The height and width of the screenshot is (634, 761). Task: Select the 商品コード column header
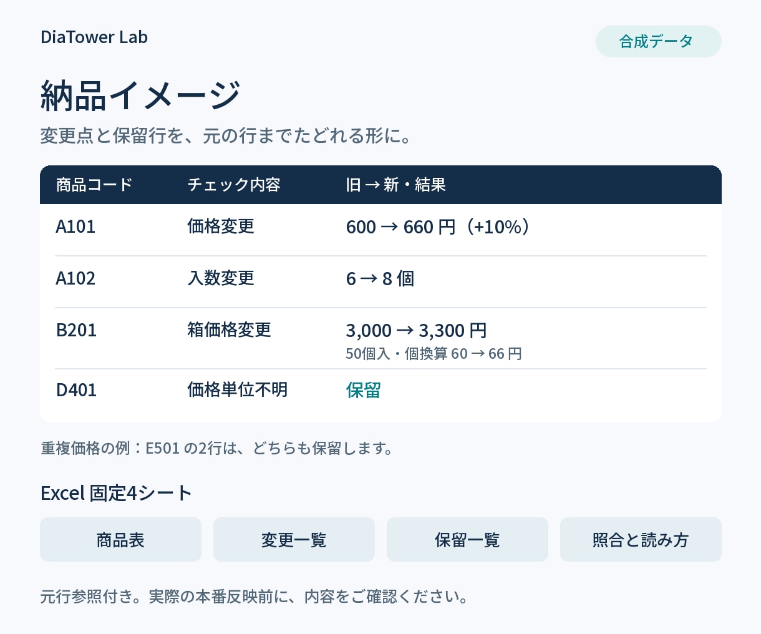tap(94, 185)
